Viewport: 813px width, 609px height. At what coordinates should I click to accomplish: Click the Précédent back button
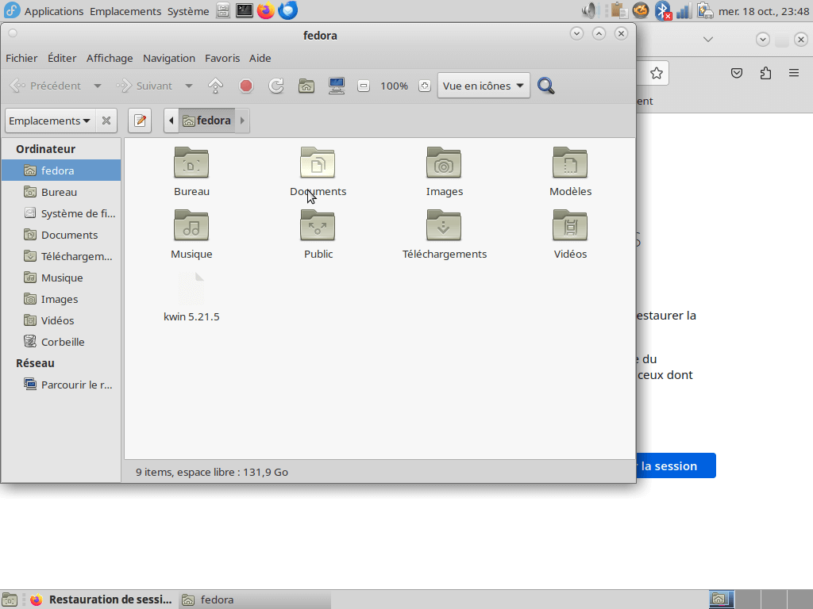coord(45,86)
